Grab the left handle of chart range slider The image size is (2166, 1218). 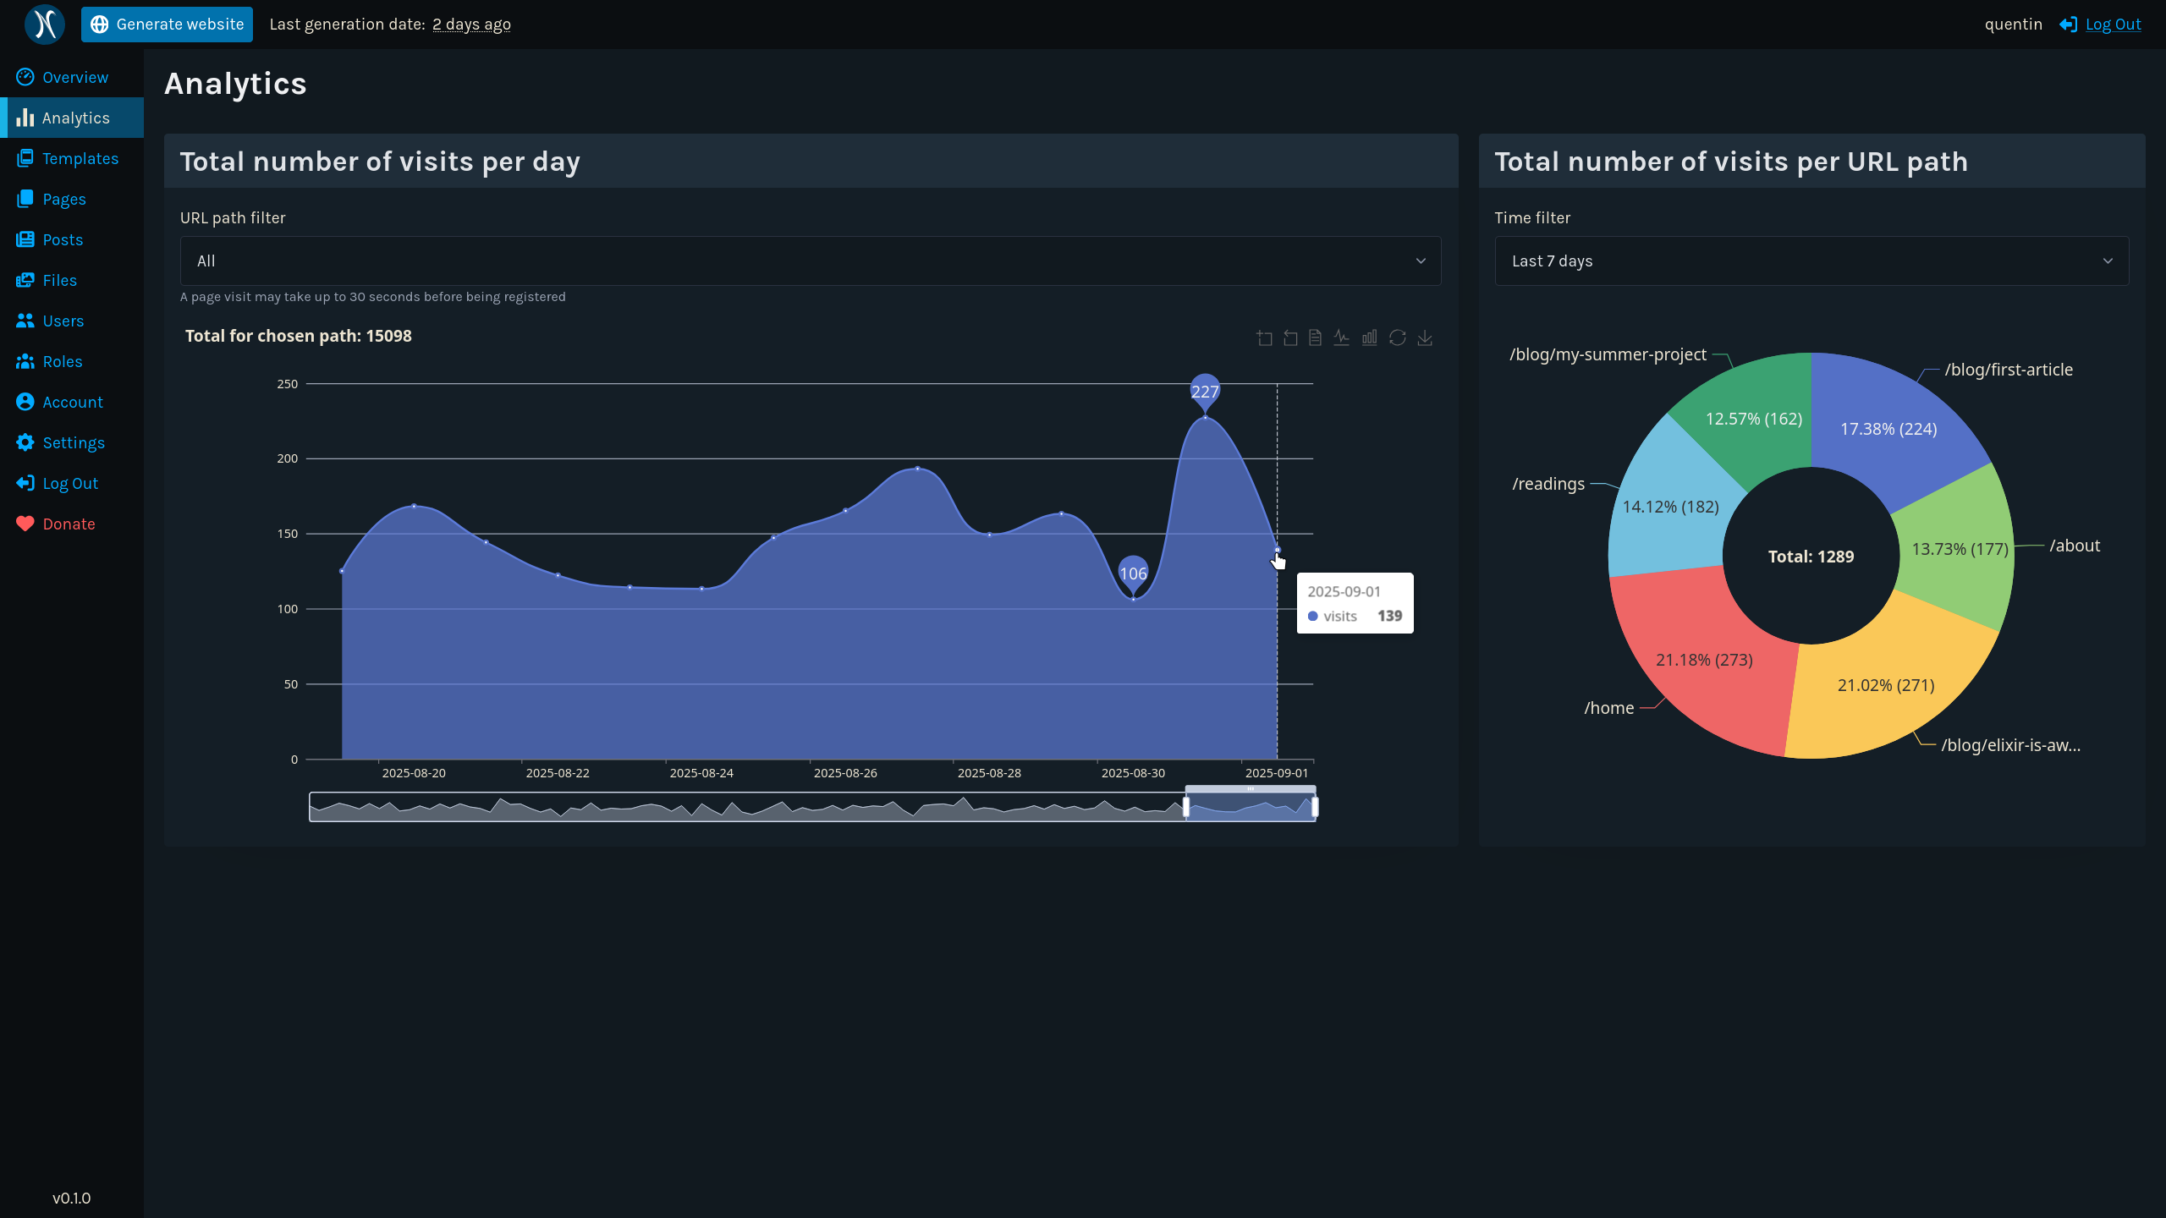1186,808
